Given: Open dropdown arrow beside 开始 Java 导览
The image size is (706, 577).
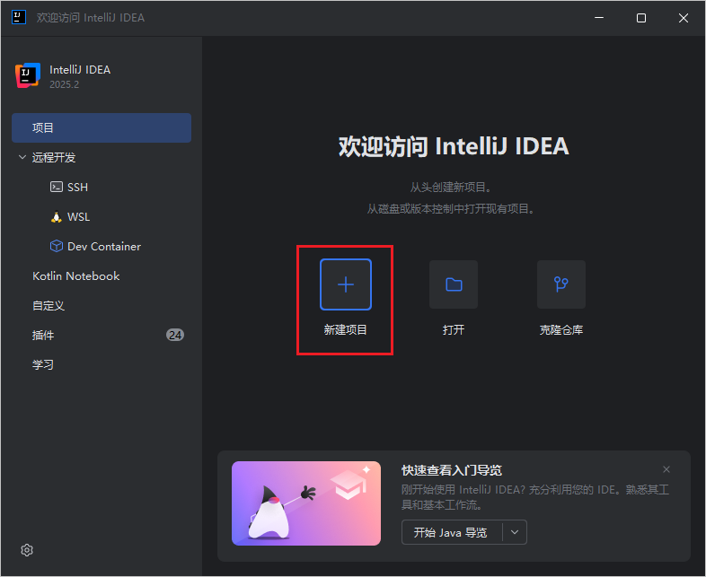Looking at the screenshot, I should click(x=515, y=532).
